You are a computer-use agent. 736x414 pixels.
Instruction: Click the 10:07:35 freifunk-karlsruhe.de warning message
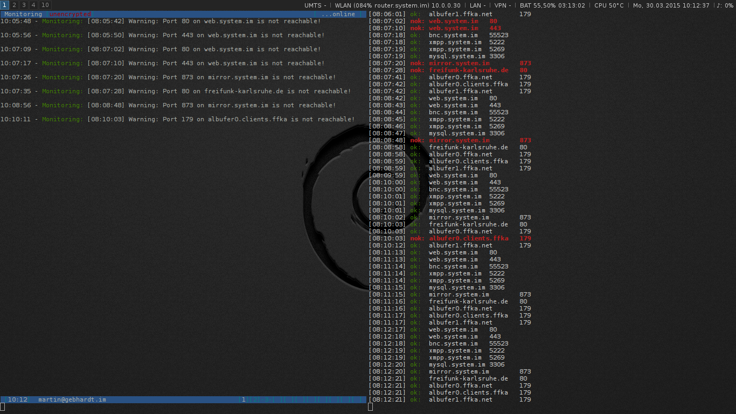[x=176, y=91]
